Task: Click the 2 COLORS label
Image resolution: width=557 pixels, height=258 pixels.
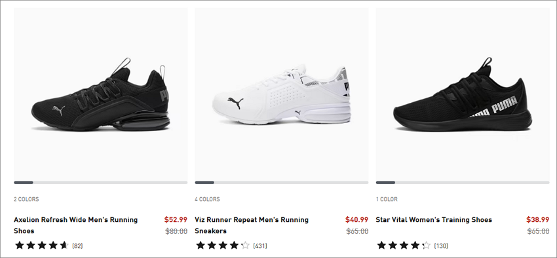Action: tap(26, 199)
